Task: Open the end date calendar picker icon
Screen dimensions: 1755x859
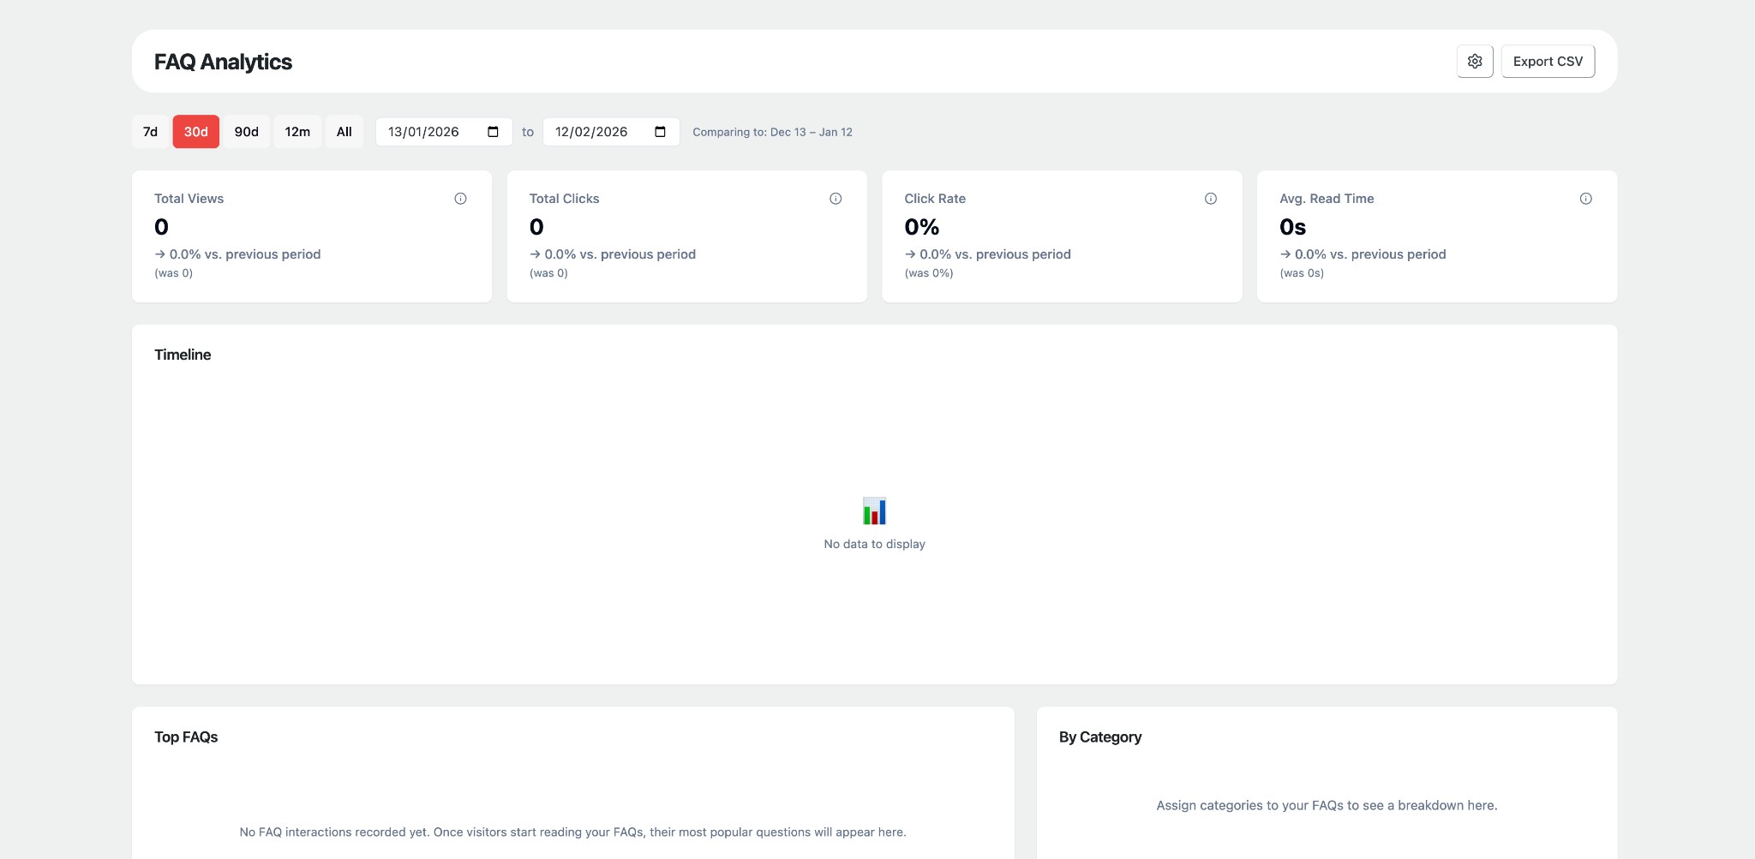Action: tap(660, 132)
